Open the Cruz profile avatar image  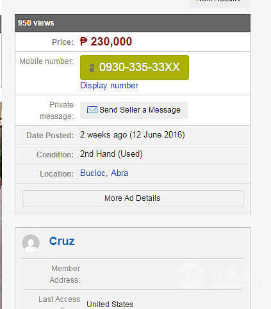click(x=31, y=243)
